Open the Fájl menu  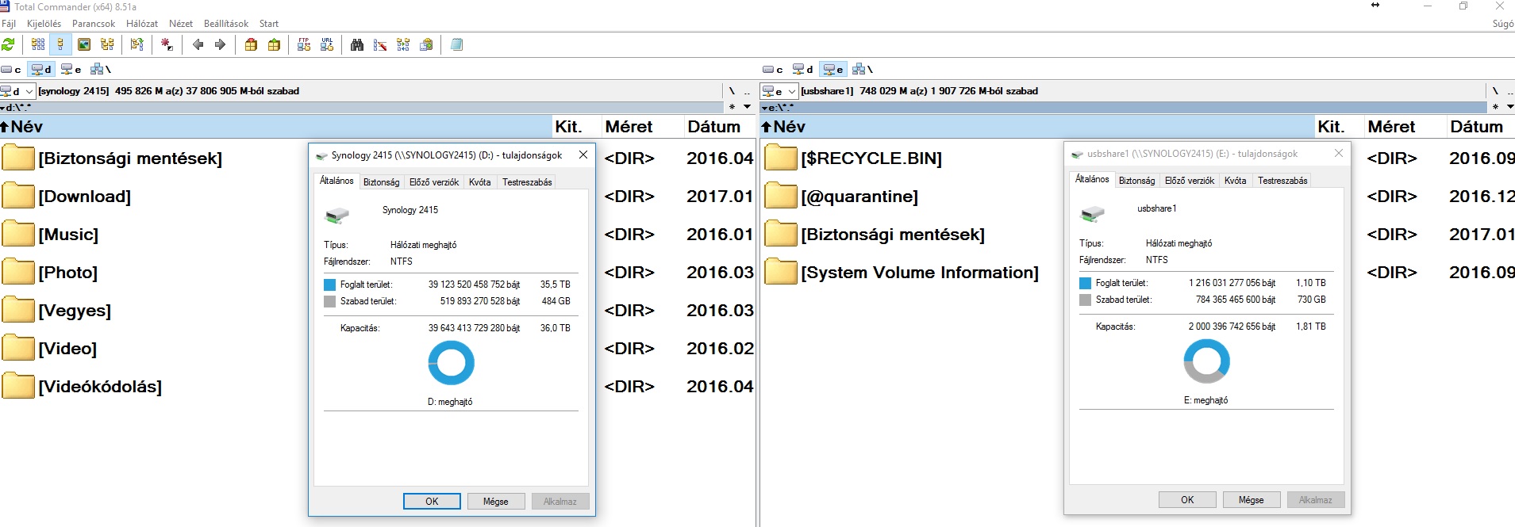point(9,24)
